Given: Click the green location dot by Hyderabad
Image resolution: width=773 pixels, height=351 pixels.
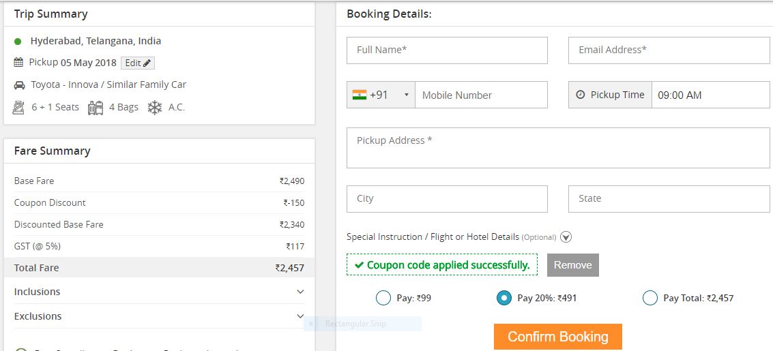Looking at the screenshot, I should coord(18,42).
